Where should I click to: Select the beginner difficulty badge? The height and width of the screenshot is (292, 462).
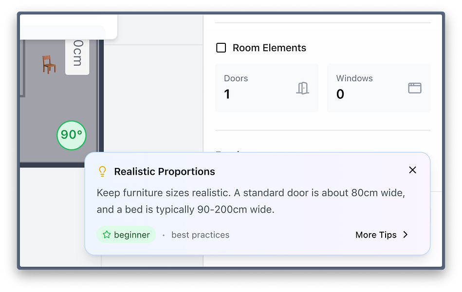(126, 235)
